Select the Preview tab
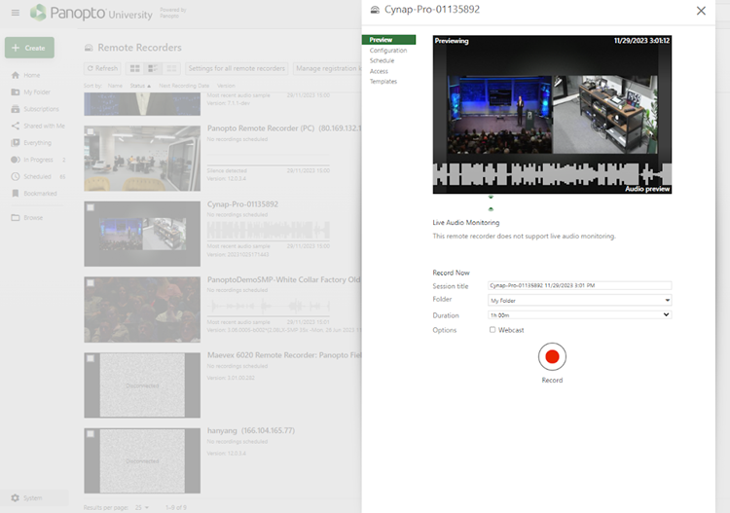 [388, 40]
